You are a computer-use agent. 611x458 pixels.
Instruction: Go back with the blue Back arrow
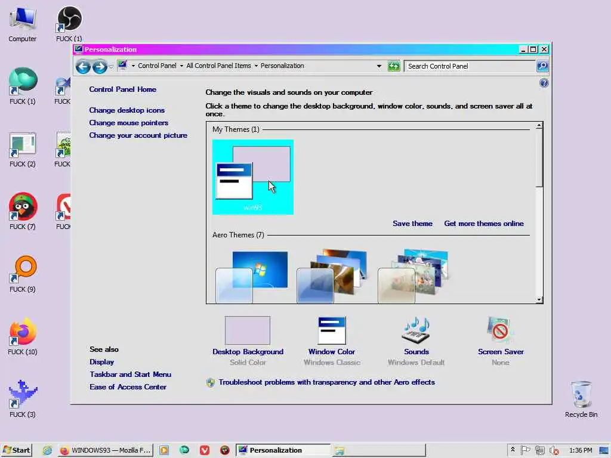coord(83,67)
